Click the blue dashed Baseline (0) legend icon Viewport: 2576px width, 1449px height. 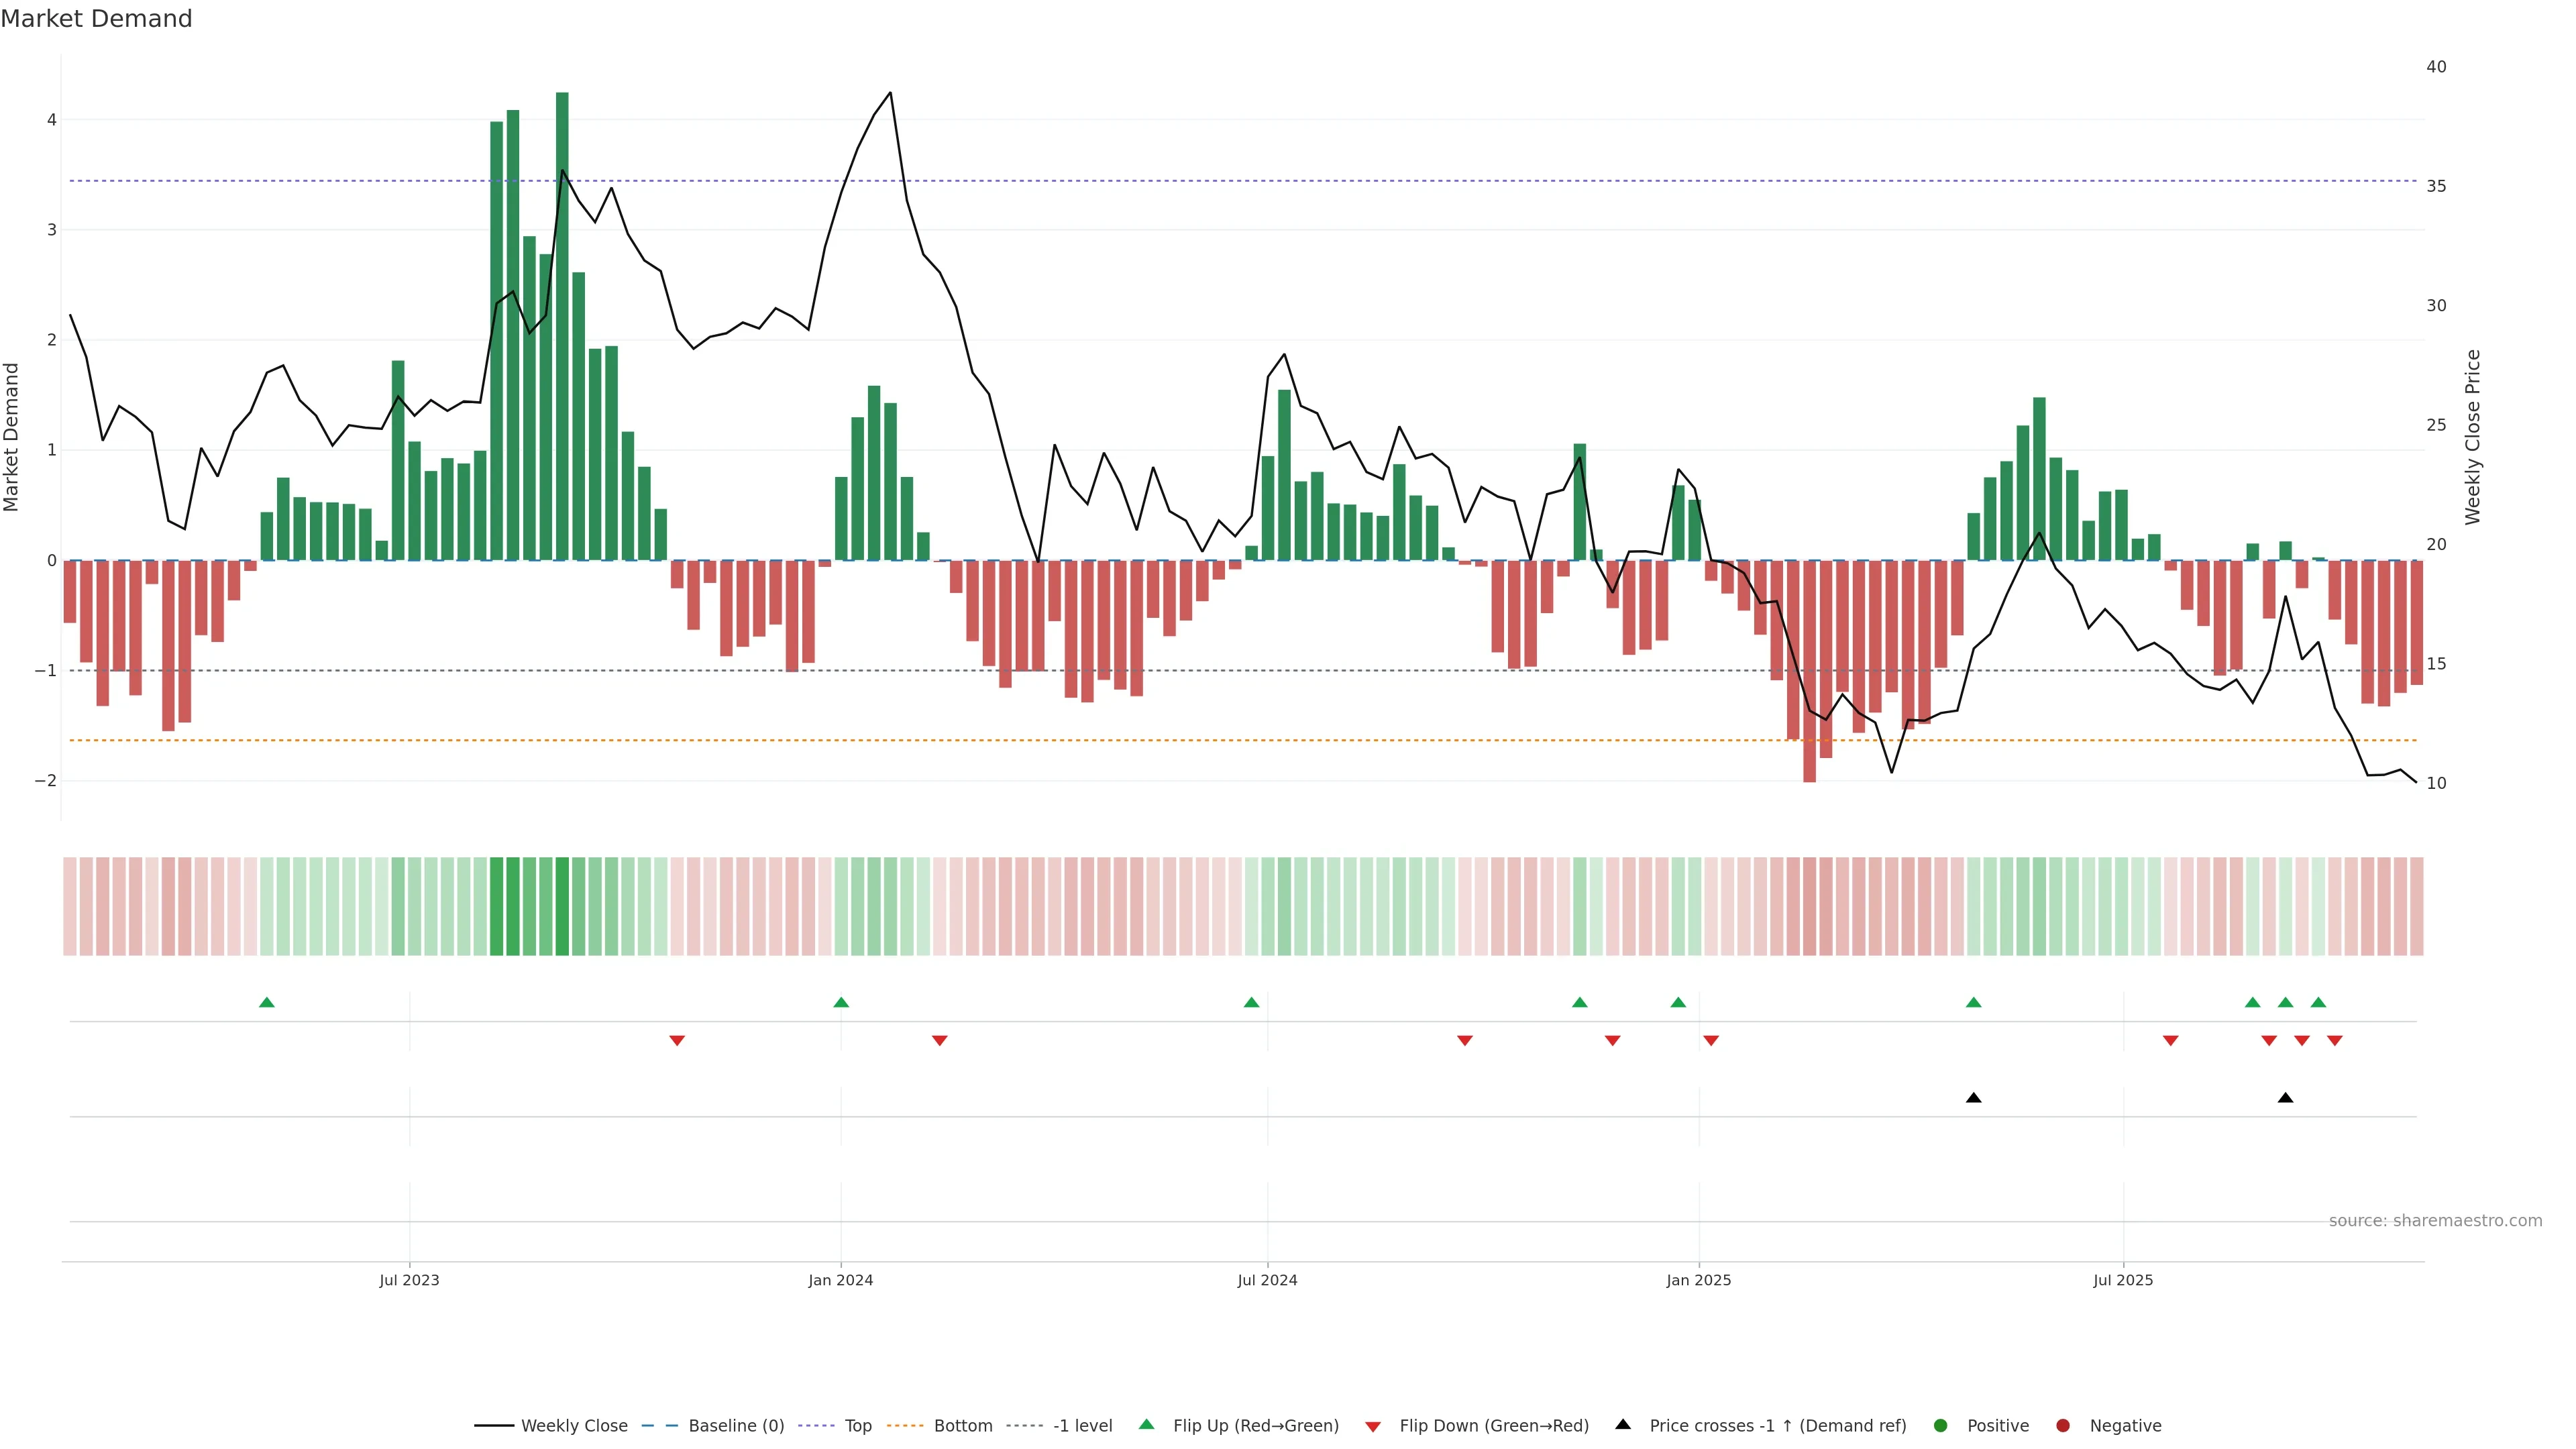pos(660,1426)
